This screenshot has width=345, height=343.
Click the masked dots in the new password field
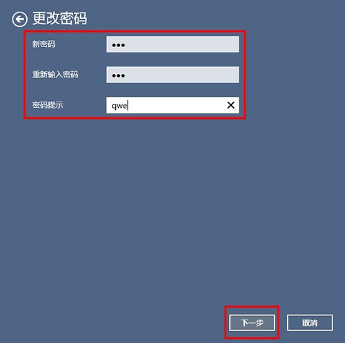click(x=119, y=45)
